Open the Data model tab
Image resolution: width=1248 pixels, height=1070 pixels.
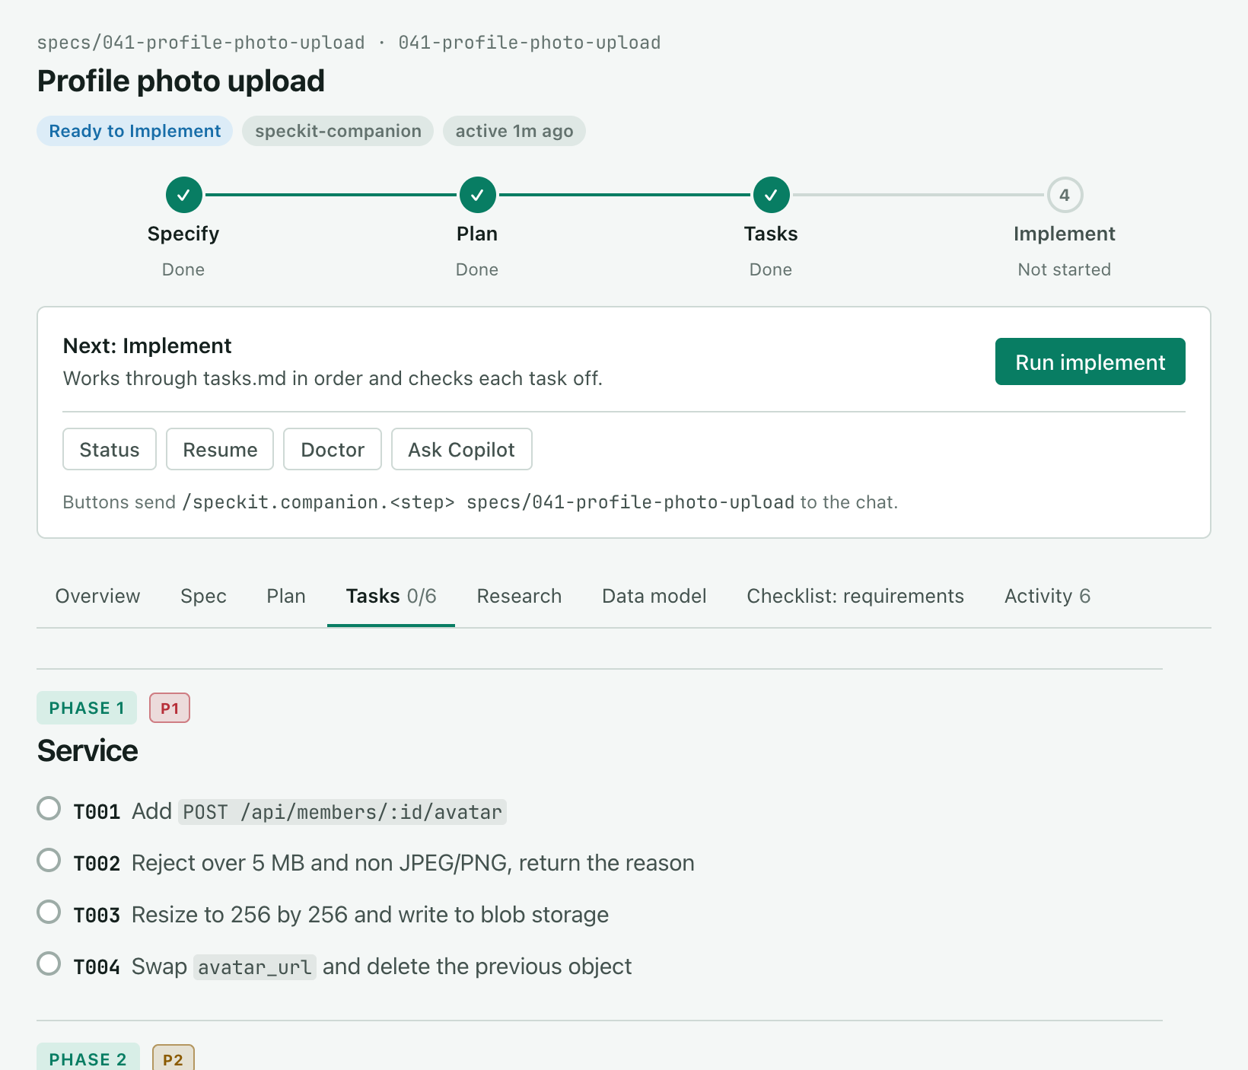point(654,596)
